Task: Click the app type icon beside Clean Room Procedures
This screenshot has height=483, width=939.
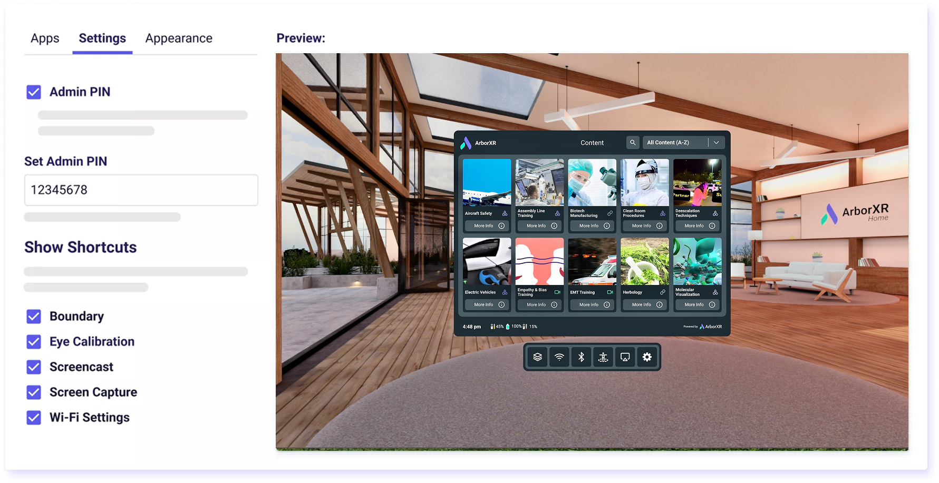Action: coord(663,213)
